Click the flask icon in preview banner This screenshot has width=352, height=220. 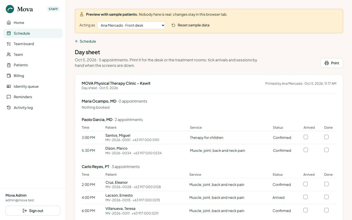[x=82, y=14]
